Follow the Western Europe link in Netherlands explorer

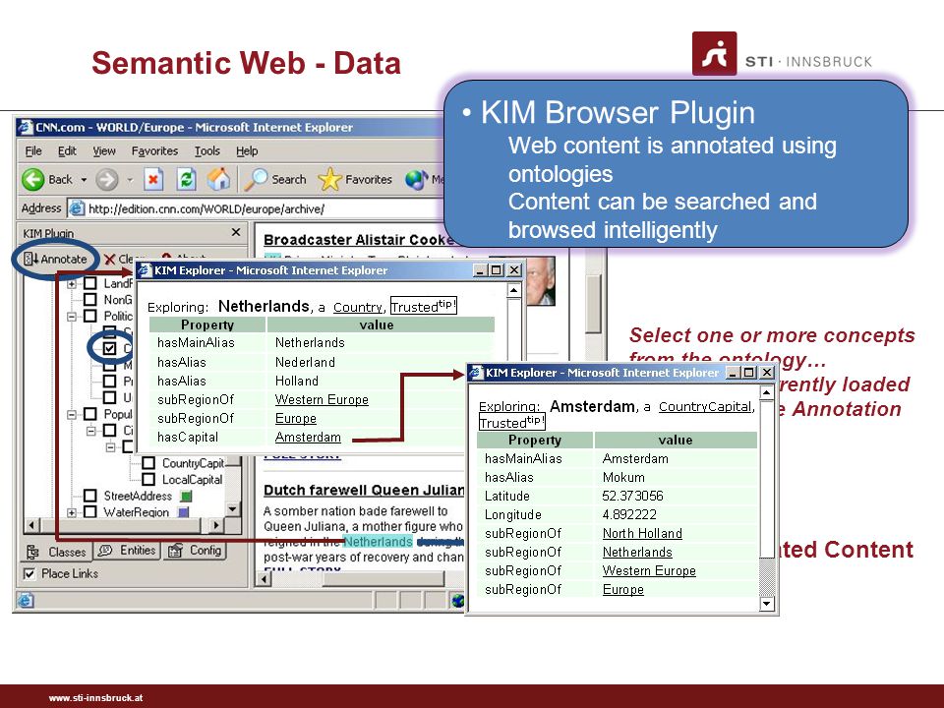322,400
